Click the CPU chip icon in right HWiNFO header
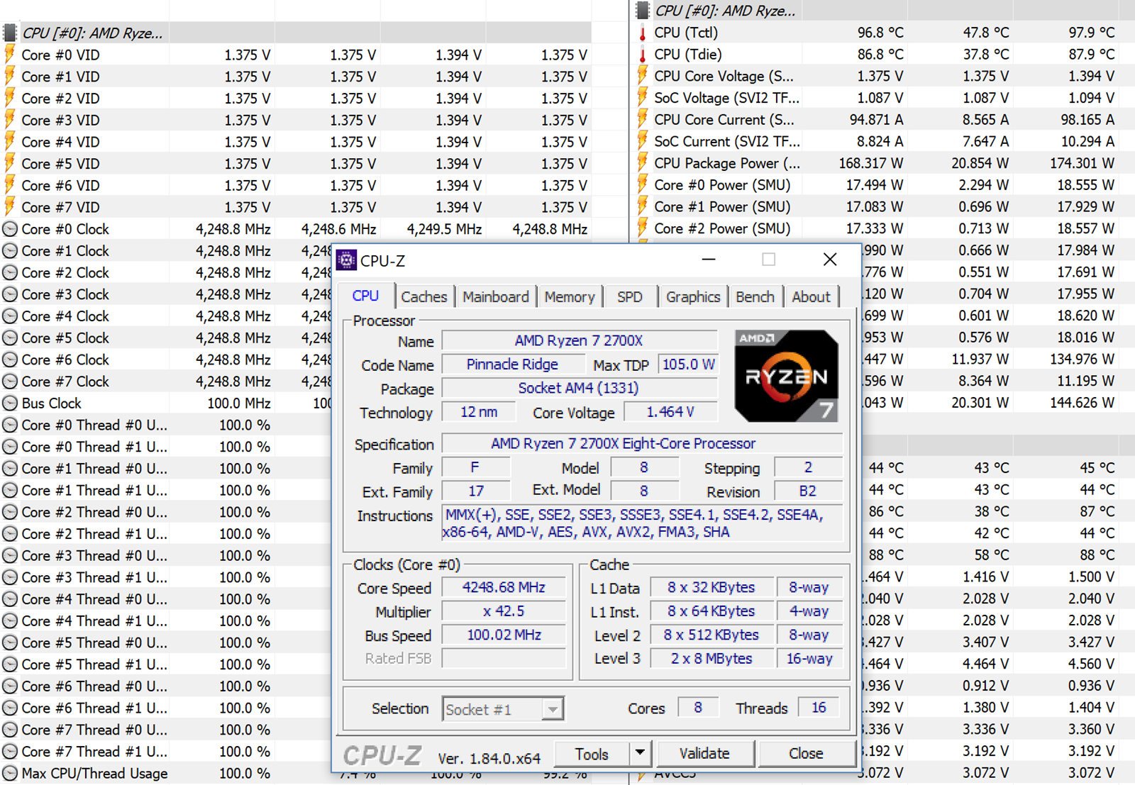 click(643, 11)
